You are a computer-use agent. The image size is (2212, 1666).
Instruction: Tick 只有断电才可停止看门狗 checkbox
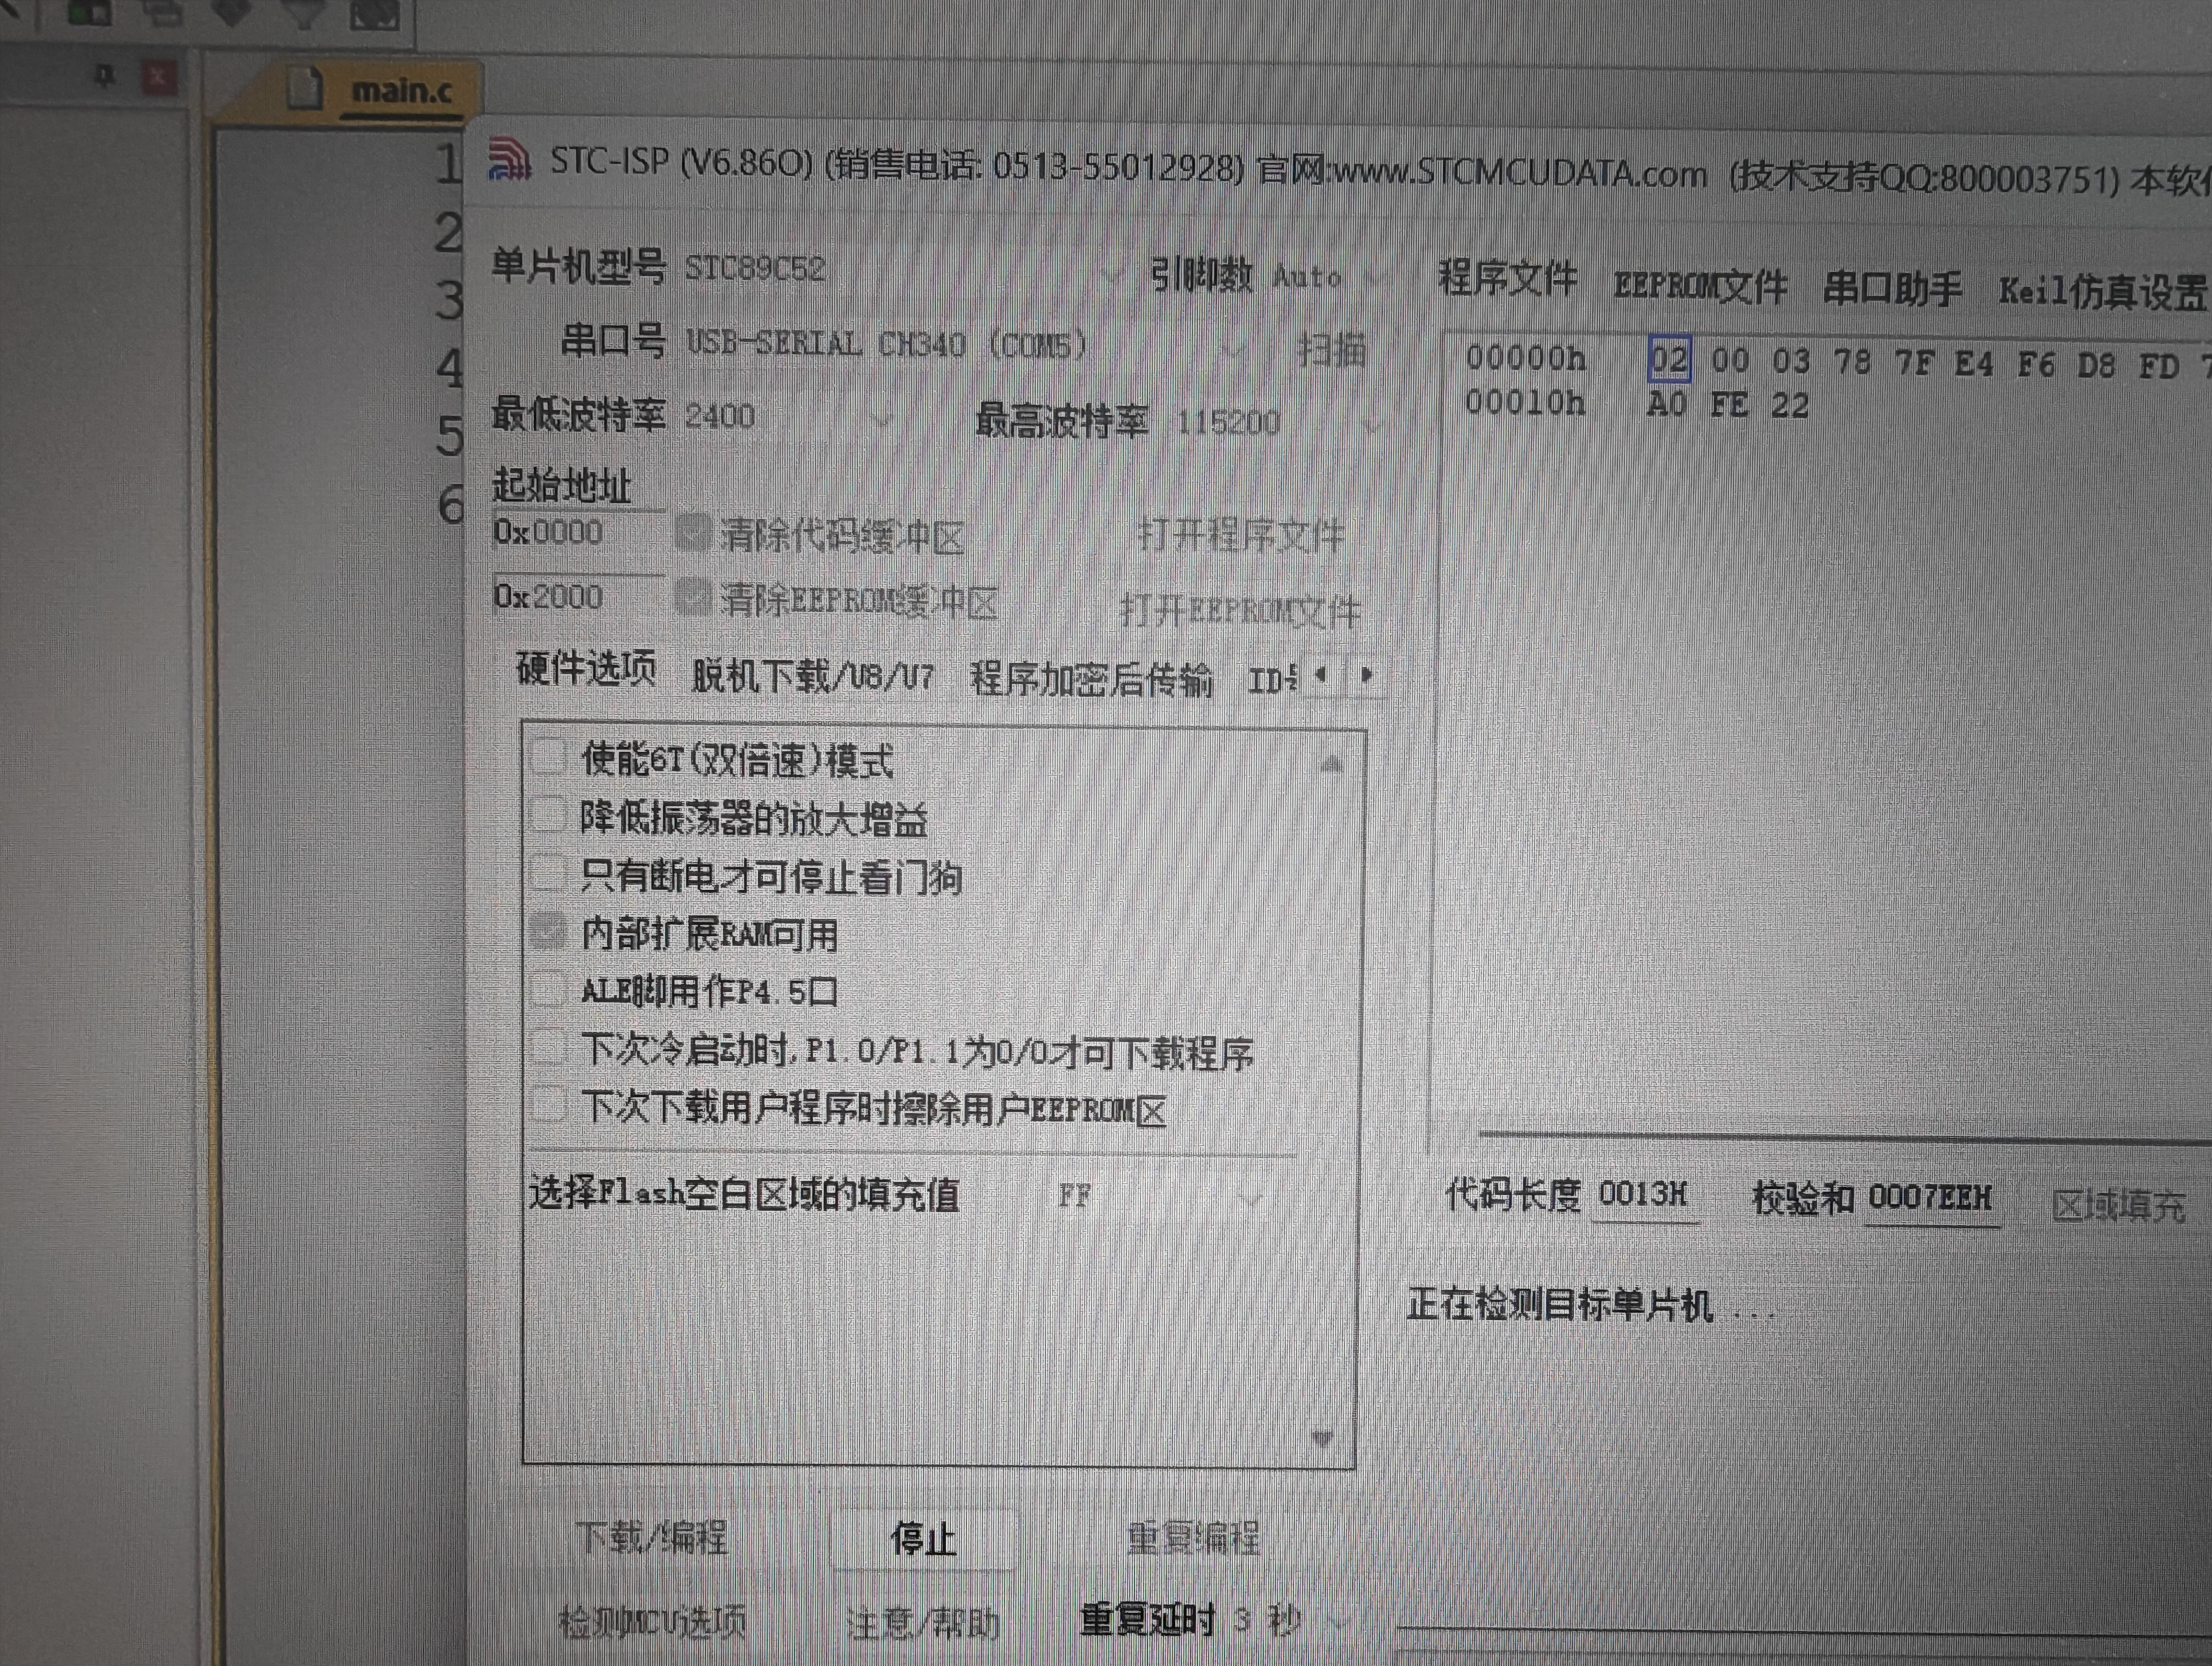point(548,872)
